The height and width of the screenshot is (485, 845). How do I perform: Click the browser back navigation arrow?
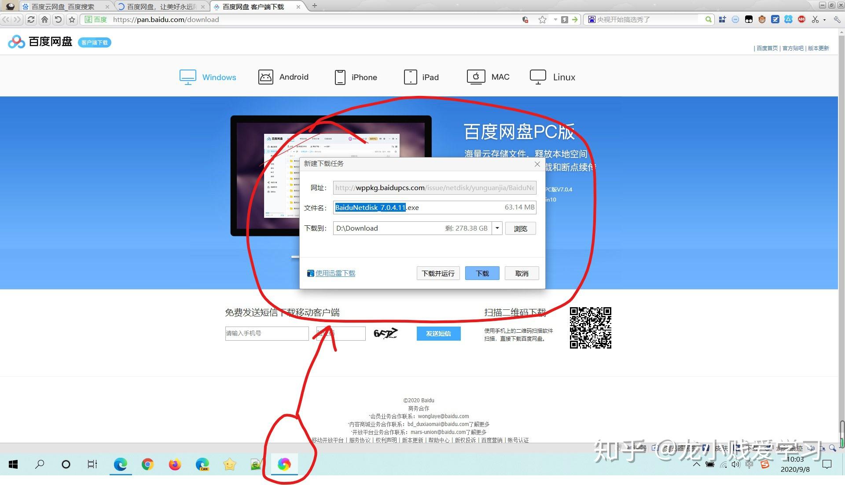6,19
